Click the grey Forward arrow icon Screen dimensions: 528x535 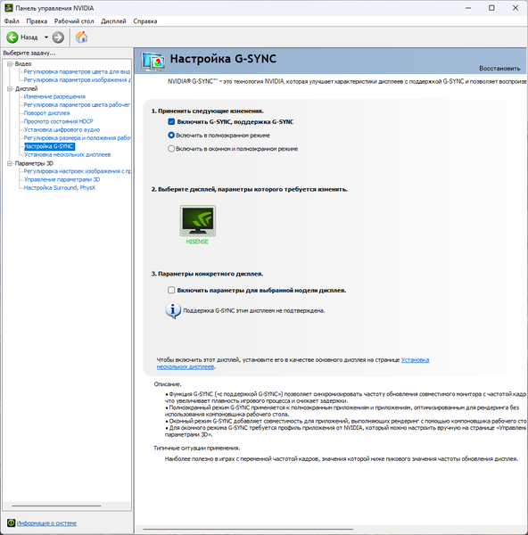(58, 37)
